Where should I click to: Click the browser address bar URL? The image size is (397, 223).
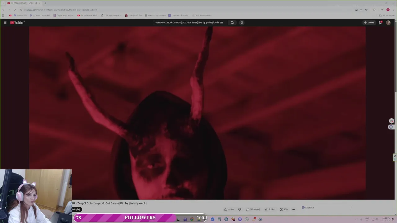[x=61, y=10]
